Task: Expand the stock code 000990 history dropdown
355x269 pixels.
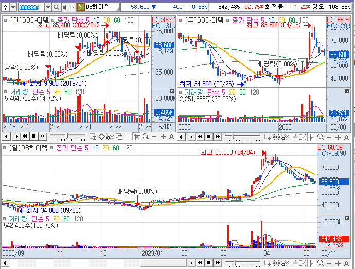Action: click(x=48, y=7)
